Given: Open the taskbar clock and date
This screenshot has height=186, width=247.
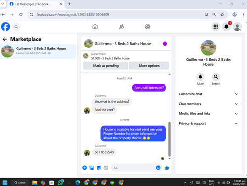Looking at the screenshot, I should [x=239, y=183].
